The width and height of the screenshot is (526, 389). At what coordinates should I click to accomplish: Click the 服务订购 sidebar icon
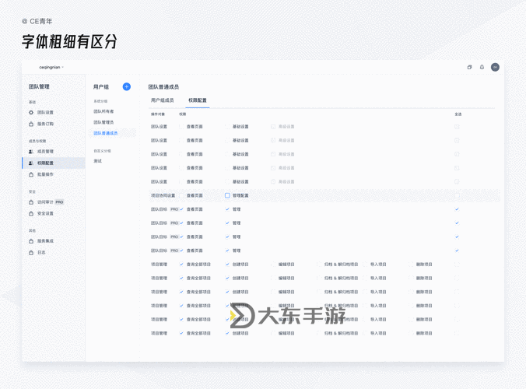(31, 124)
